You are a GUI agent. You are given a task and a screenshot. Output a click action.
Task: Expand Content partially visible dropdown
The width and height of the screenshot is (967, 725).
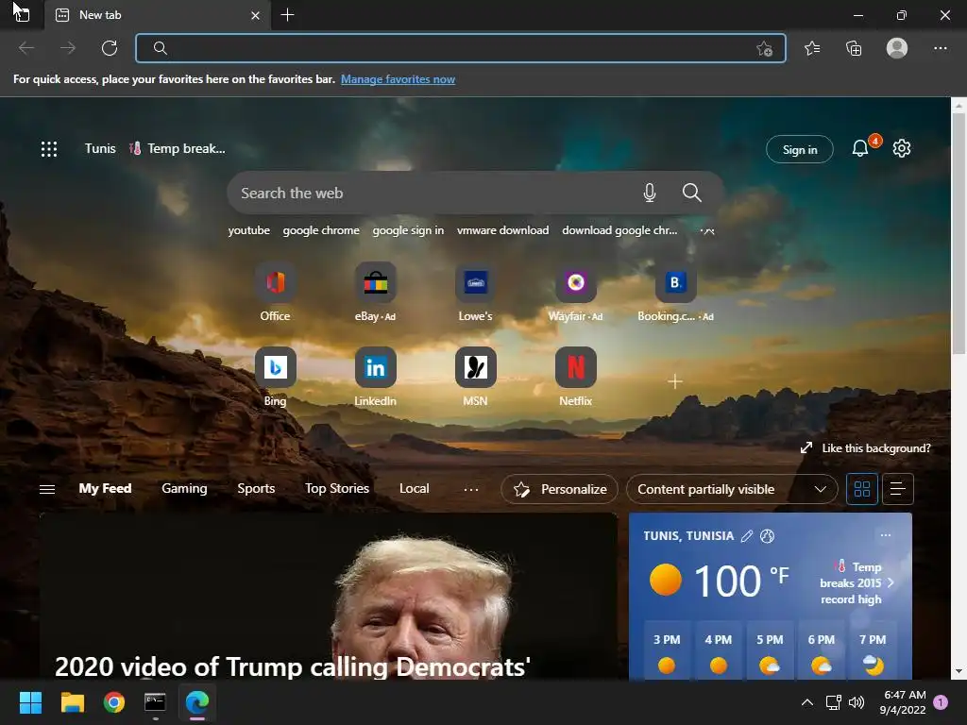coord(732,490)
